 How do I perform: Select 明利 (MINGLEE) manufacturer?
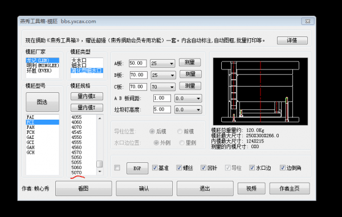pos(42,65)
